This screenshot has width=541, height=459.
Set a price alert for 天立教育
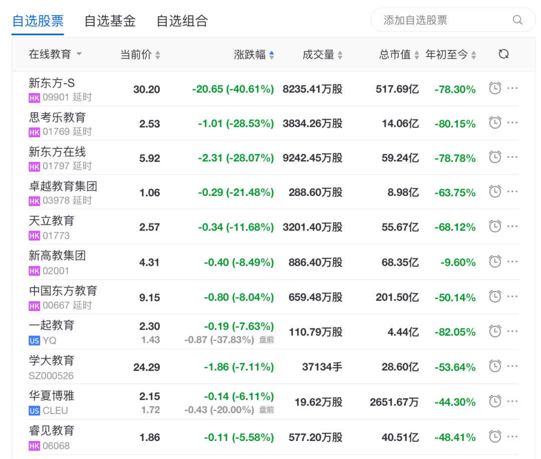(495, 226)
